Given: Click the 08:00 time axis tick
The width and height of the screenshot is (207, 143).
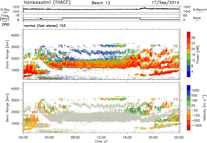Looking at the screenshot, I should coord(75,137).
